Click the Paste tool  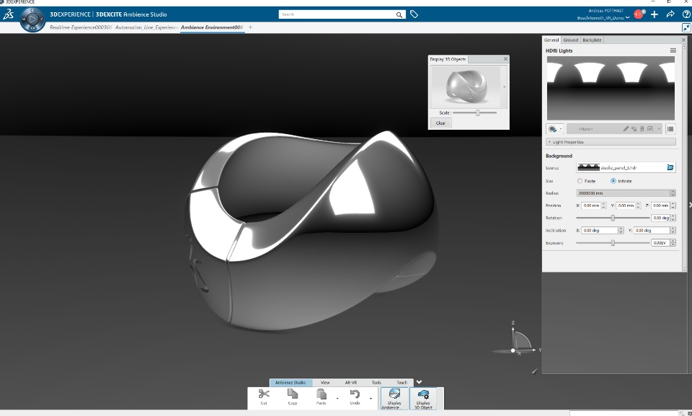(321, 396)
